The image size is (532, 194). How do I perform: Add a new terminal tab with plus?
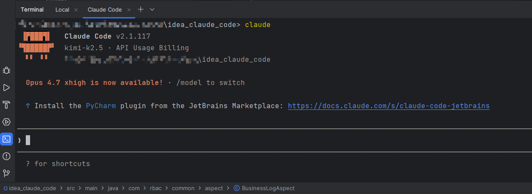141,9
